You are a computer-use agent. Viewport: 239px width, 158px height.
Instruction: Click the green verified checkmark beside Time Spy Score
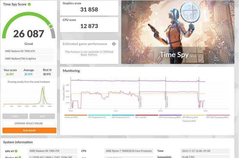click(29, 4)
